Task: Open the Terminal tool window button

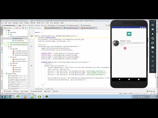Action: click(8, 91)
